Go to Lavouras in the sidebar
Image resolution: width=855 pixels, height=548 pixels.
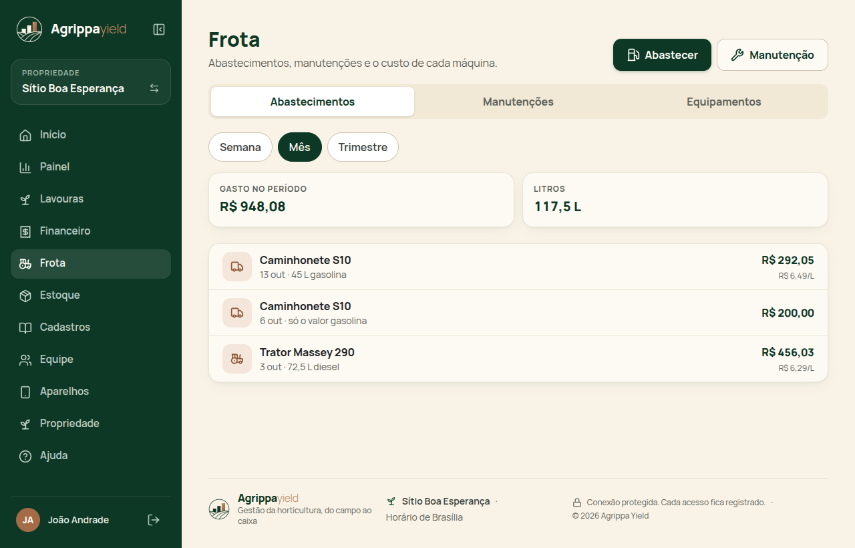(91, 199)
